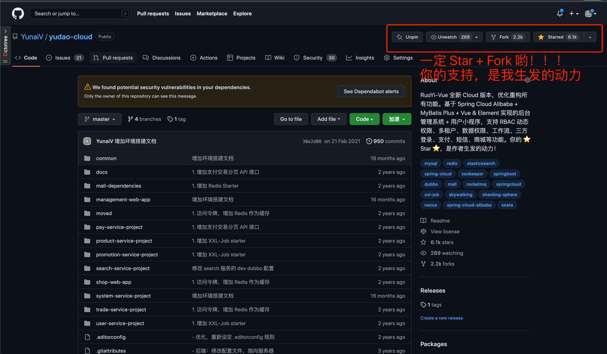Unpin the repository

(x=407, y=37)
